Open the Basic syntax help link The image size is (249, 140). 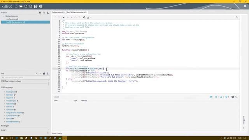[11, 92]
